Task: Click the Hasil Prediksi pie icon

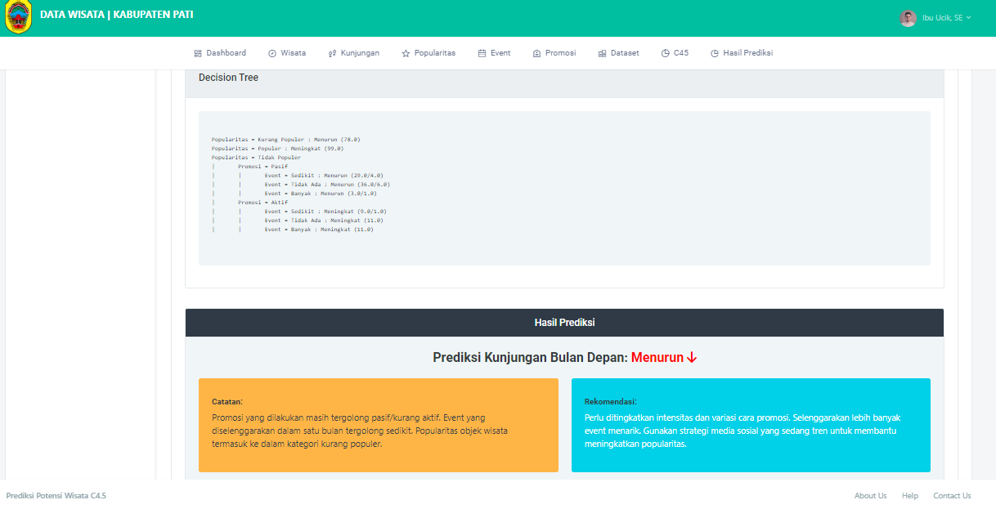Action: 715,53
